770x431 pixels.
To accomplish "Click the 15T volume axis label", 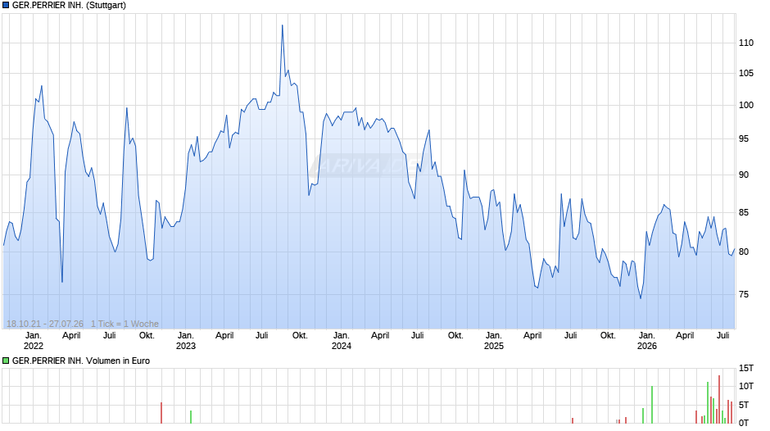I will click(x=746, y=369).
